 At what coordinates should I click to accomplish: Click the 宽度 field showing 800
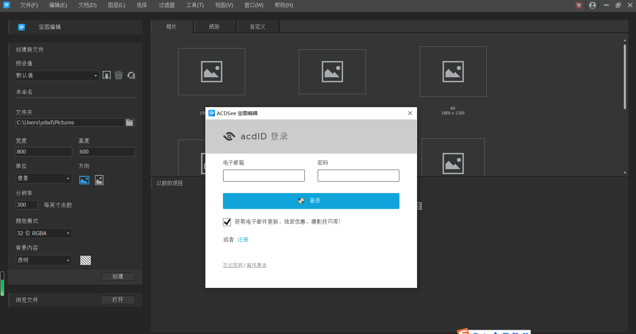coord(44,152)
